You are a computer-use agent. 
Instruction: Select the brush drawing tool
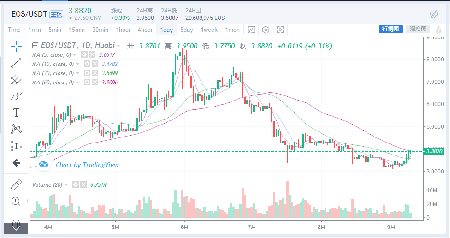tap(16, 96)
